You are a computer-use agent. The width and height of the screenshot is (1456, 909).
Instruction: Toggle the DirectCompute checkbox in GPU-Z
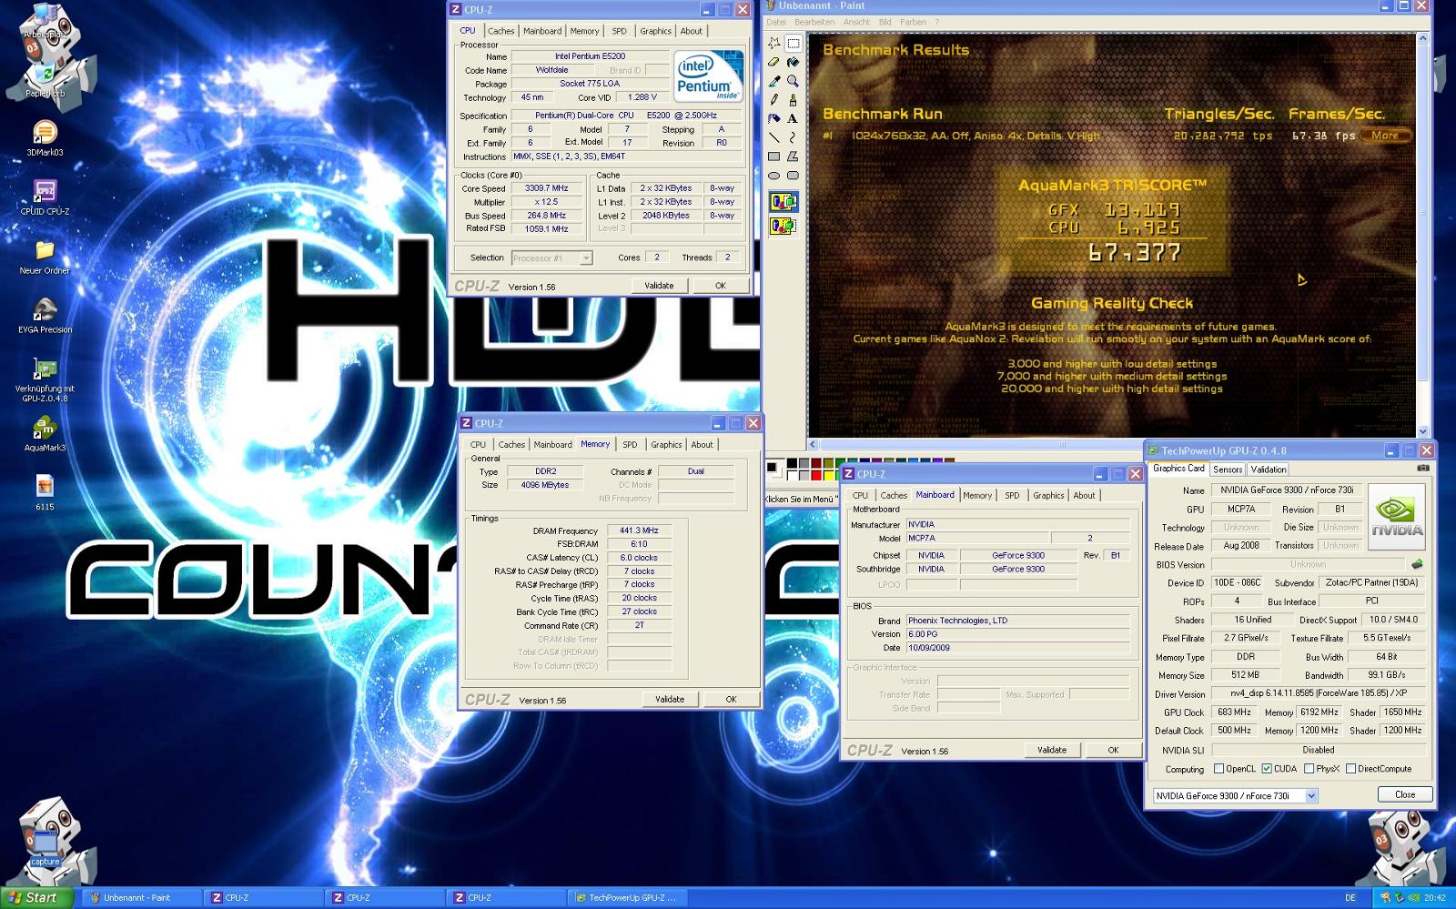coord(1350,769)
